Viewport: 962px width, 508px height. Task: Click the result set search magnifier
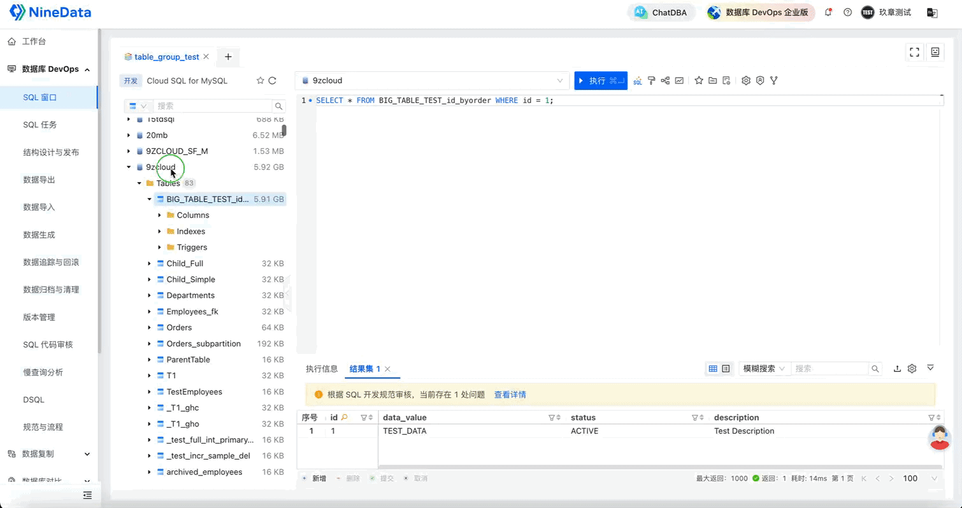[x=875, y=369]
